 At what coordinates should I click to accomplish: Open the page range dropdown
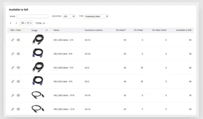(26, 23)
